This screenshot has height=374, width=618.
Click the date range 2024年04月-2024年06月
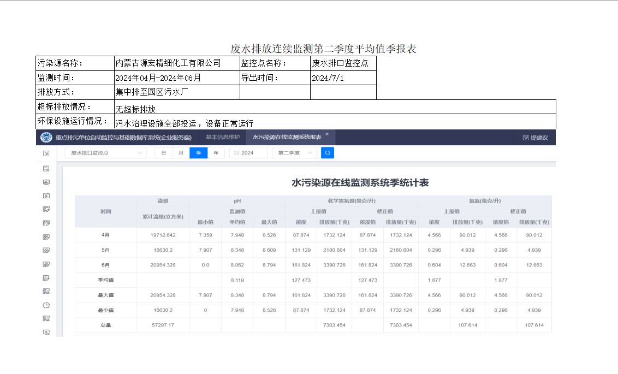tap(158, 78)
